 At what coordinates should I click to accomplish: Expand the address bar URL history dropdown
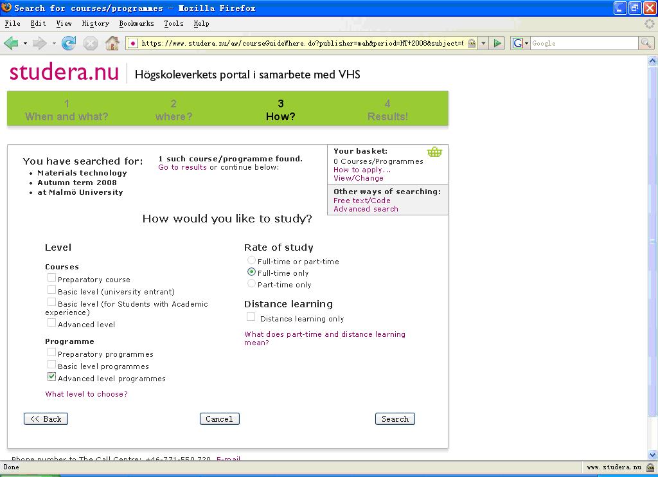483,43
